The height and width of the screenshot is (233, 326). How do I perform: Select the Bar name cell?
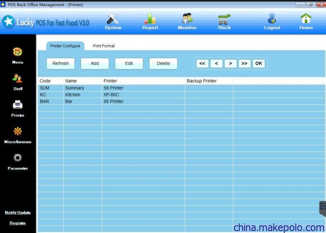pos(82,102)
